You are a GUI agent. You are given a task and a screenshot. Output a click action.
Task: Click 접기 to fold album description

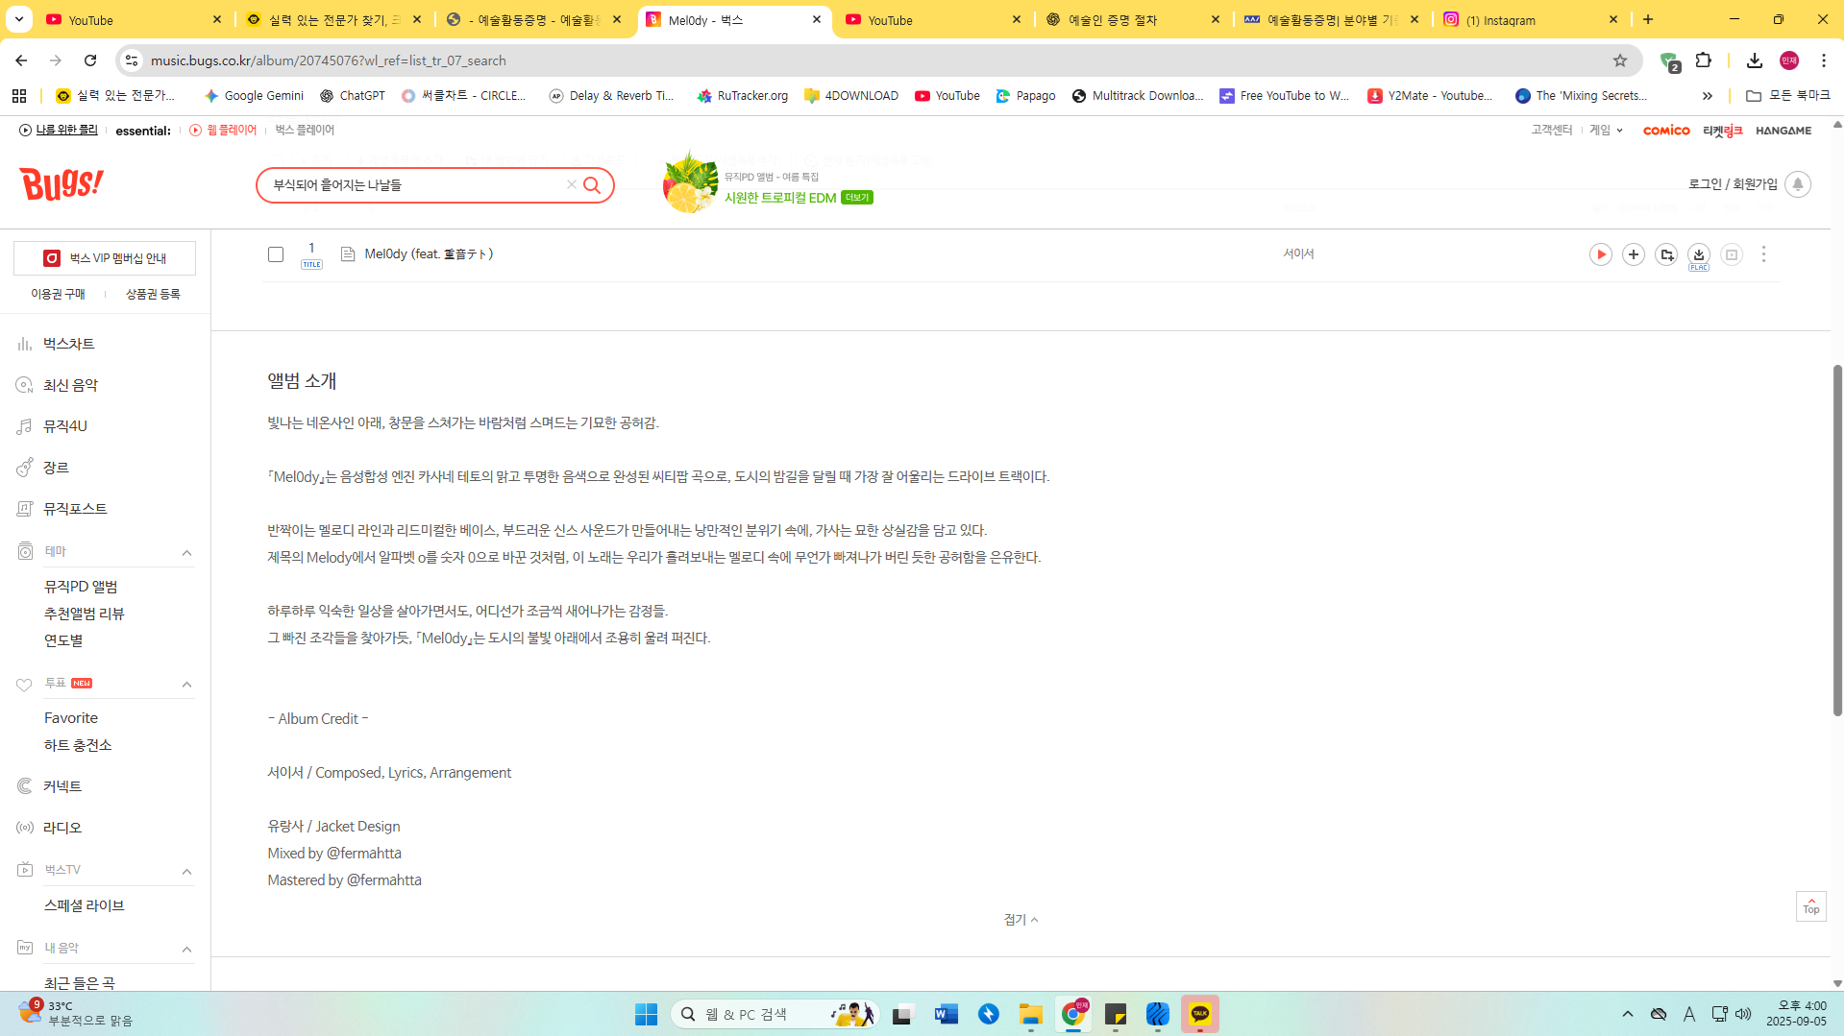coord(1020,920)
